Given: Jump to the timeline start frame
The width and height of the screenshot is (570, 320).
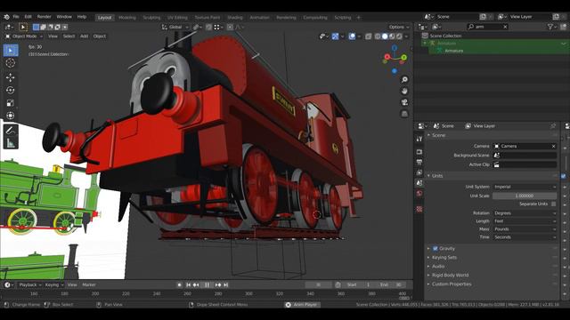Looking at the screenshot, I should click(x=188, y=284).
